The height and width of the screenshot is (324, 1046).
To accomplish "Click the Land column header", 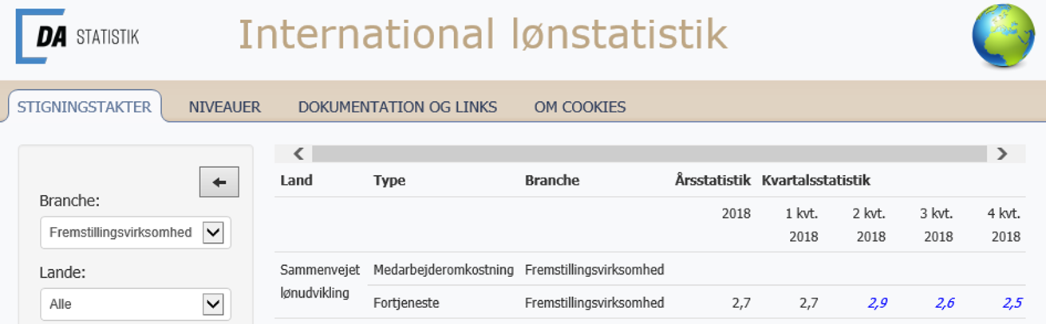I will tap(296, 181).
